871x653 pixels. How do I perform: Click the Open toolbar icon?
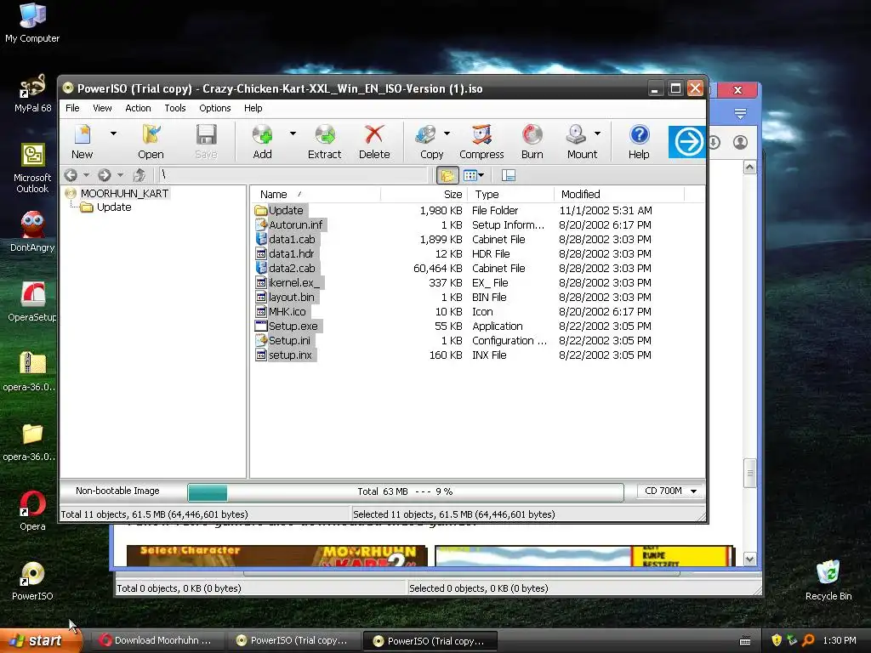tap(151, 141)
